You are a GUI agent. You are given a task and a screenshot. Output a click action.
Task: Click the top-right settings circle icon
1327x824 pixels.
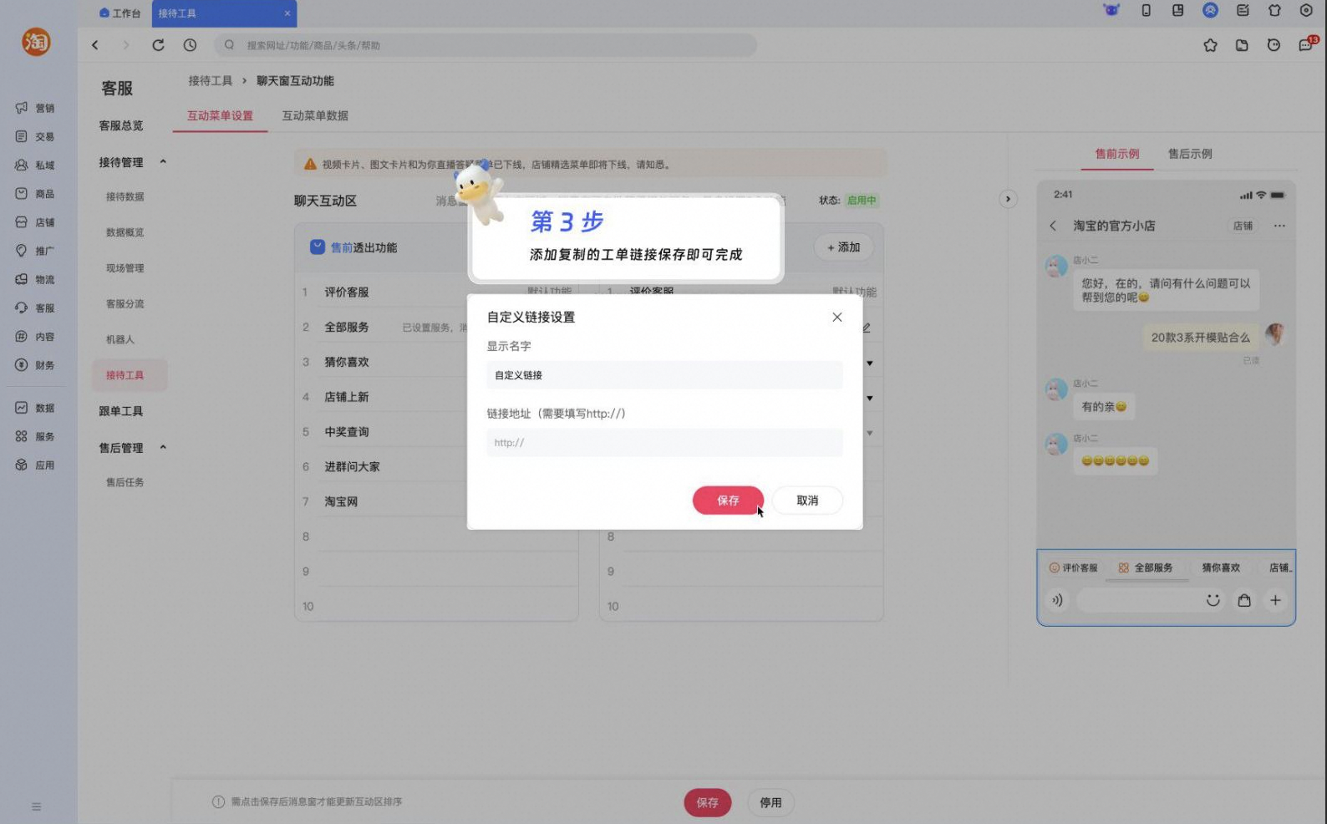[x=1306, y=10]
